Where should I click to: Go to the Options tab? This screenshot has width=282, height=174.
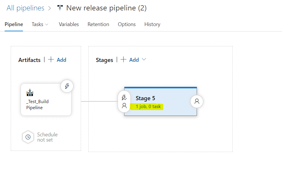coord(127,24)
